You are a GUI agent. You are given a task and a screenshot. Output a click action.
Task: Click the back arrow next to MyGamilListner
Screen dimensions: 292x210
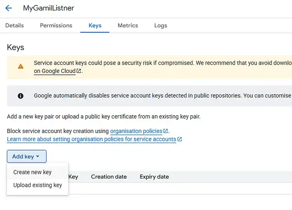coord(8,8)
